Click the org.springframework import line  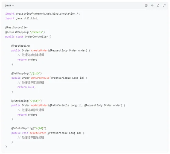coord(42,14)
